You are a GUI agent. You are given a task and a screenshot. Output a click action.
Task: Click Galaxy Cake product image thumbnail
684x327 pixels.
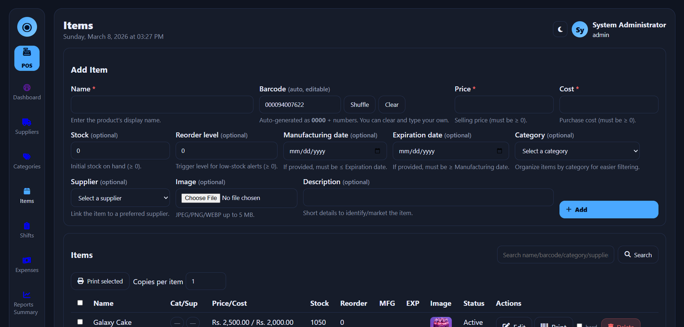[441, 322]
